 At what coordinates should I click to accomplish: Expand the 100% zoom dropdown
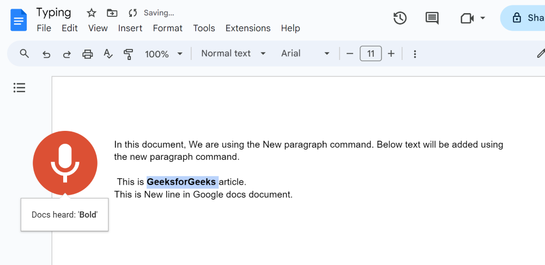click(163, 54)
